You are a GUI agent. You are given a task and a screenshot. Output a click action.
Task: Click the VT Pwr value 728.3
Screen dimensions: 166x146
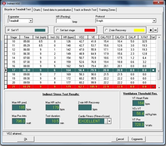(x=138, y=124)
